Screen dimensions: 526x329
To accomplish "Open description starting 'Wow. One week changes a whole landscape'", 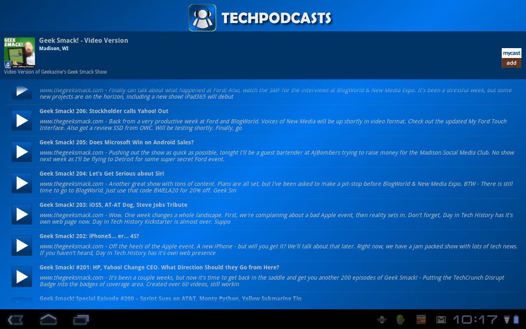I will (x=276, y=218).
